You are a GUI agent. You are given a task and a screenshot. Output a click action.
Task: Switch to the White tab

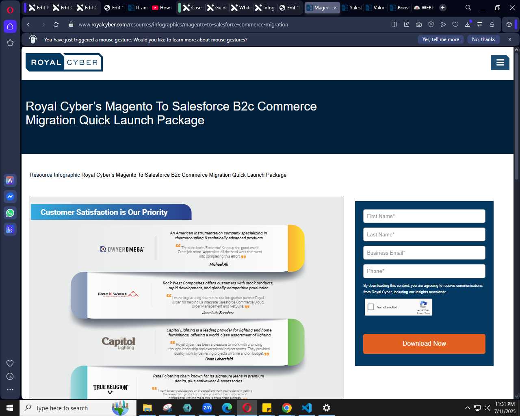point(241,8)
